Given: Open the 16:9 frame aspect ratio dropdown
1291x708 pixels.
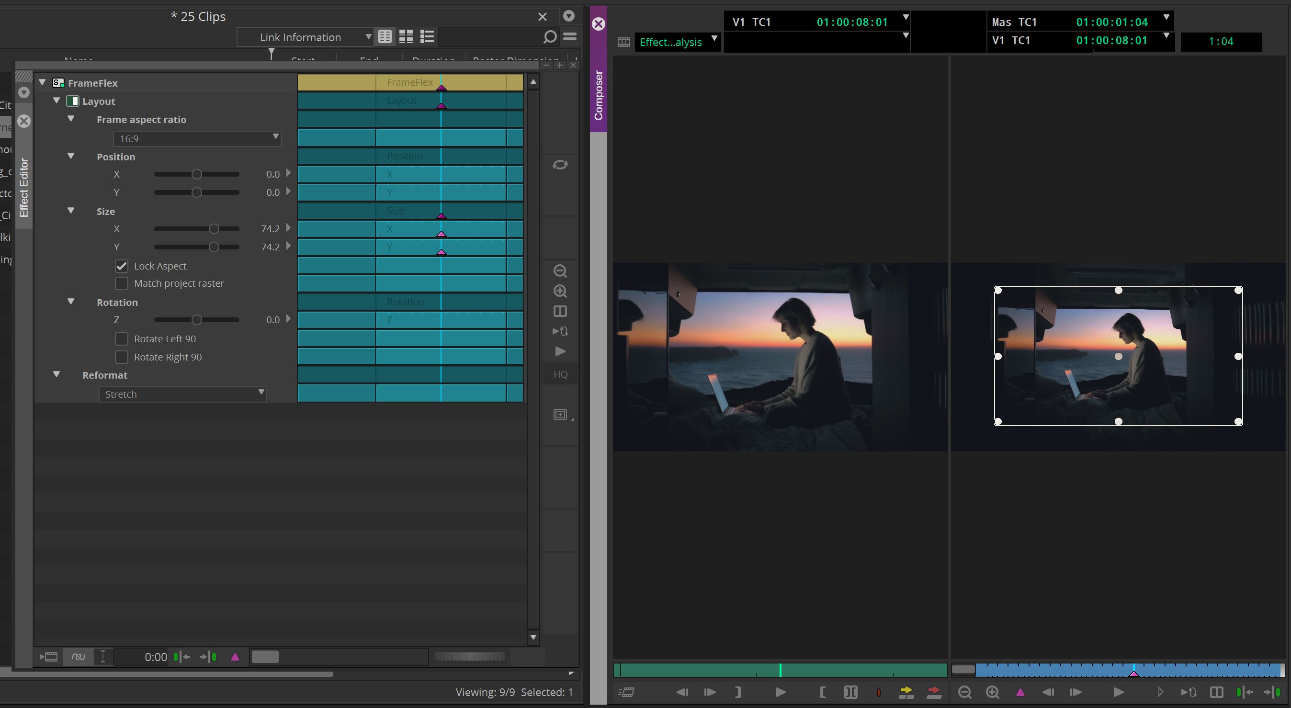Looking at the screenshot, I should click(197, 139).
